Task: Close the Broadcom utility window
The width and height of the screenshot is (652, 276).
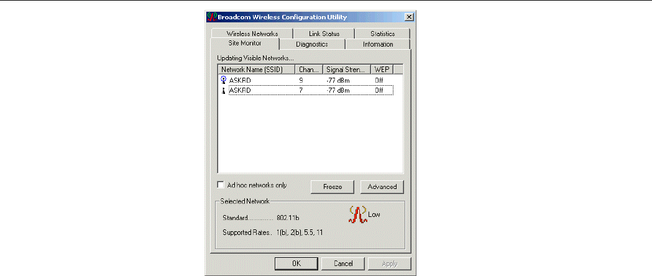Action: [x=409, y=17]
